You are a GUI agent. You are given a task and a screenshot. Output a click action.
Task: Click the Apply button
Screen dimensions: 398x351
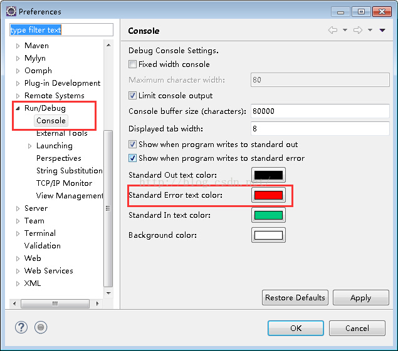[x=360, y=298]
